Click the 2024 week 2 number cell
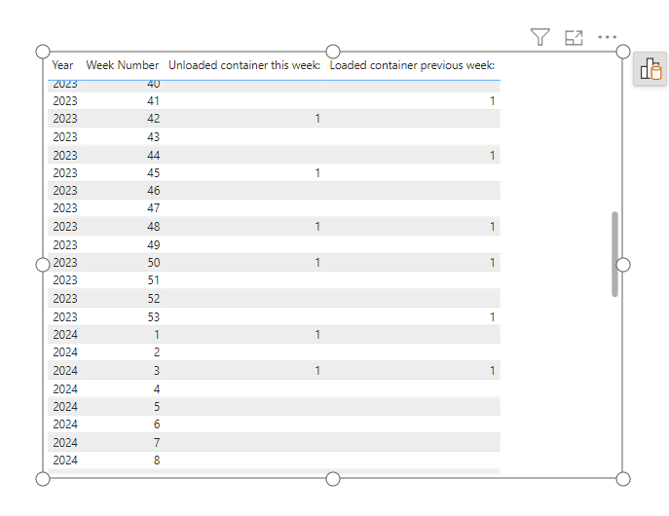 157,352
